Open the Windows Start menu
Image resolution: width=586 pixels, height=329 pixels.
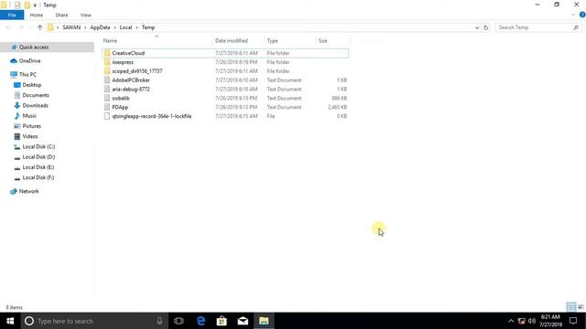coord(10,321)
